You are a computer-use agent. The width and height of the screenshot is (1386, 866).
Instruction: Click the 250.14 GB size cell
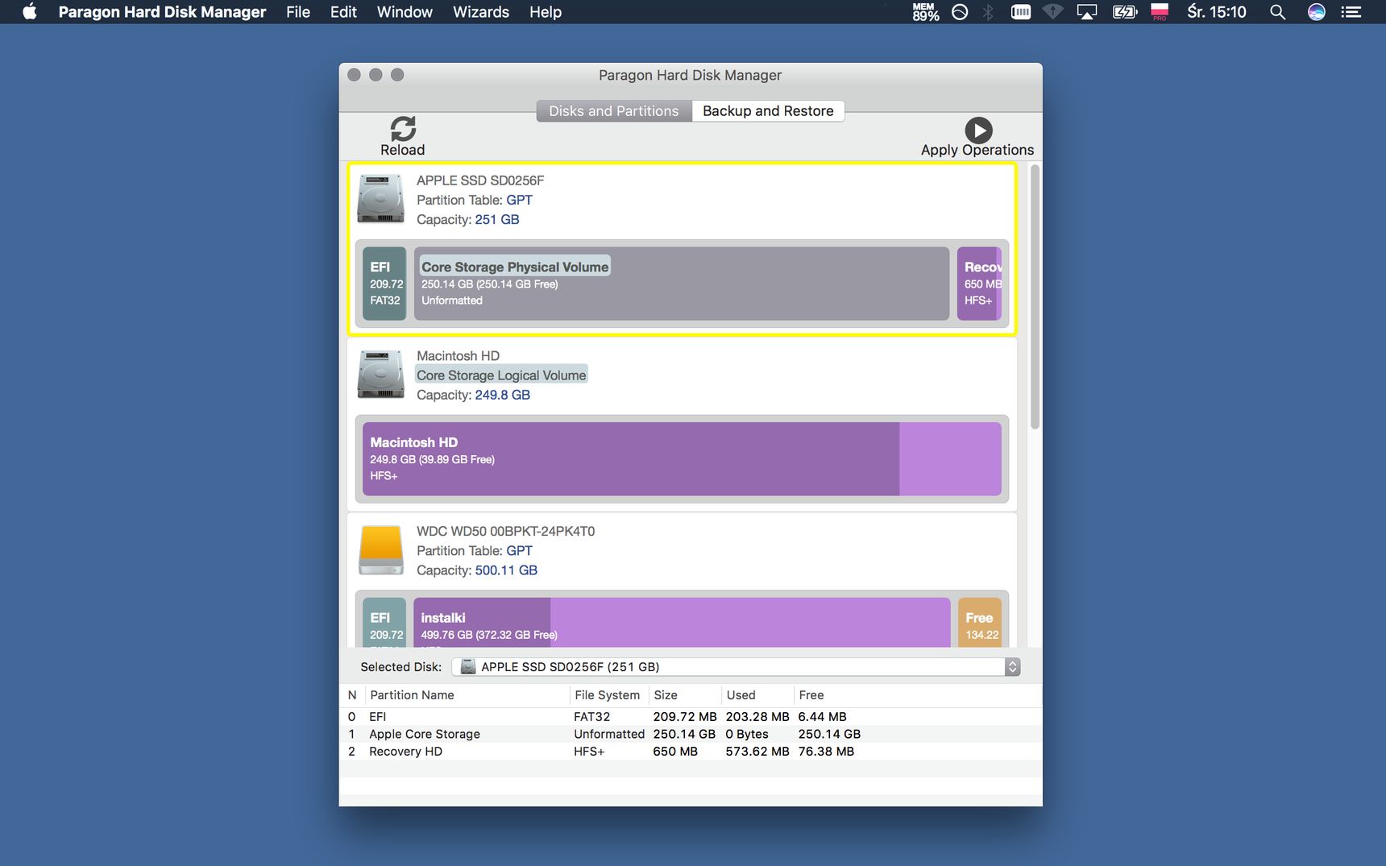(684, 734)
